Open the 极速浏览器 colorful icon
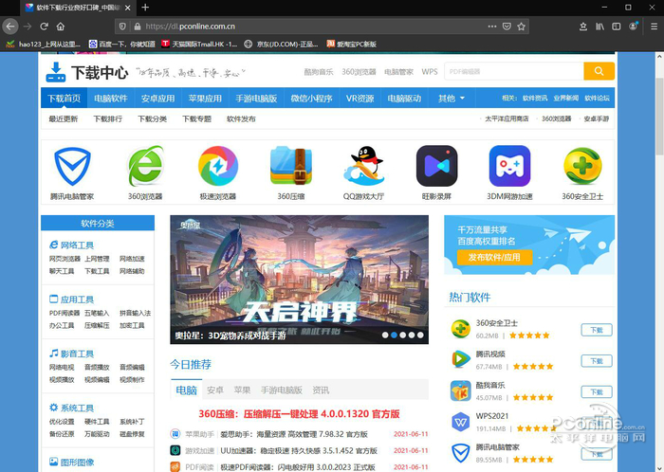The width and height of the screenshot is (664, 472). [218, 166]
